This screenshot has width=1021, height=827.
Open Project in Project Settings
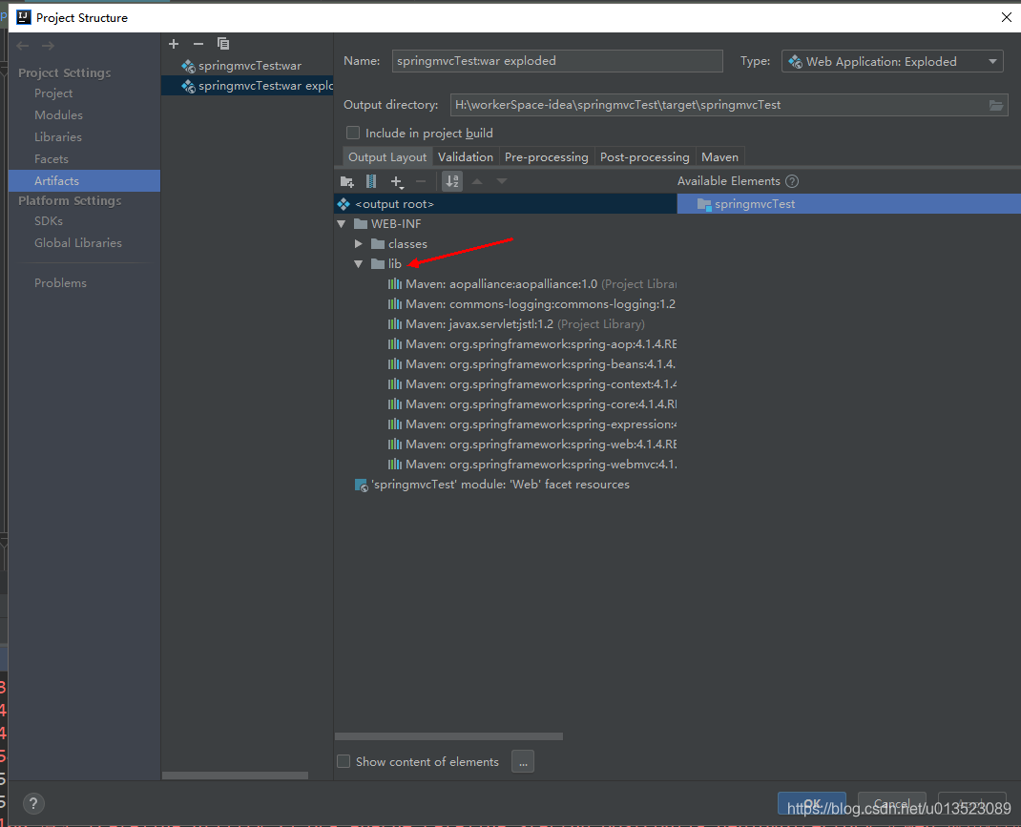coord(53,93)
